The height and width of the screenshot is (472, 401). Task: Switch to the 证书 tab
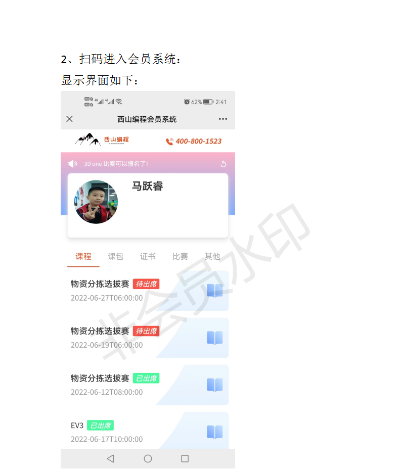click(x=148, y=257)
